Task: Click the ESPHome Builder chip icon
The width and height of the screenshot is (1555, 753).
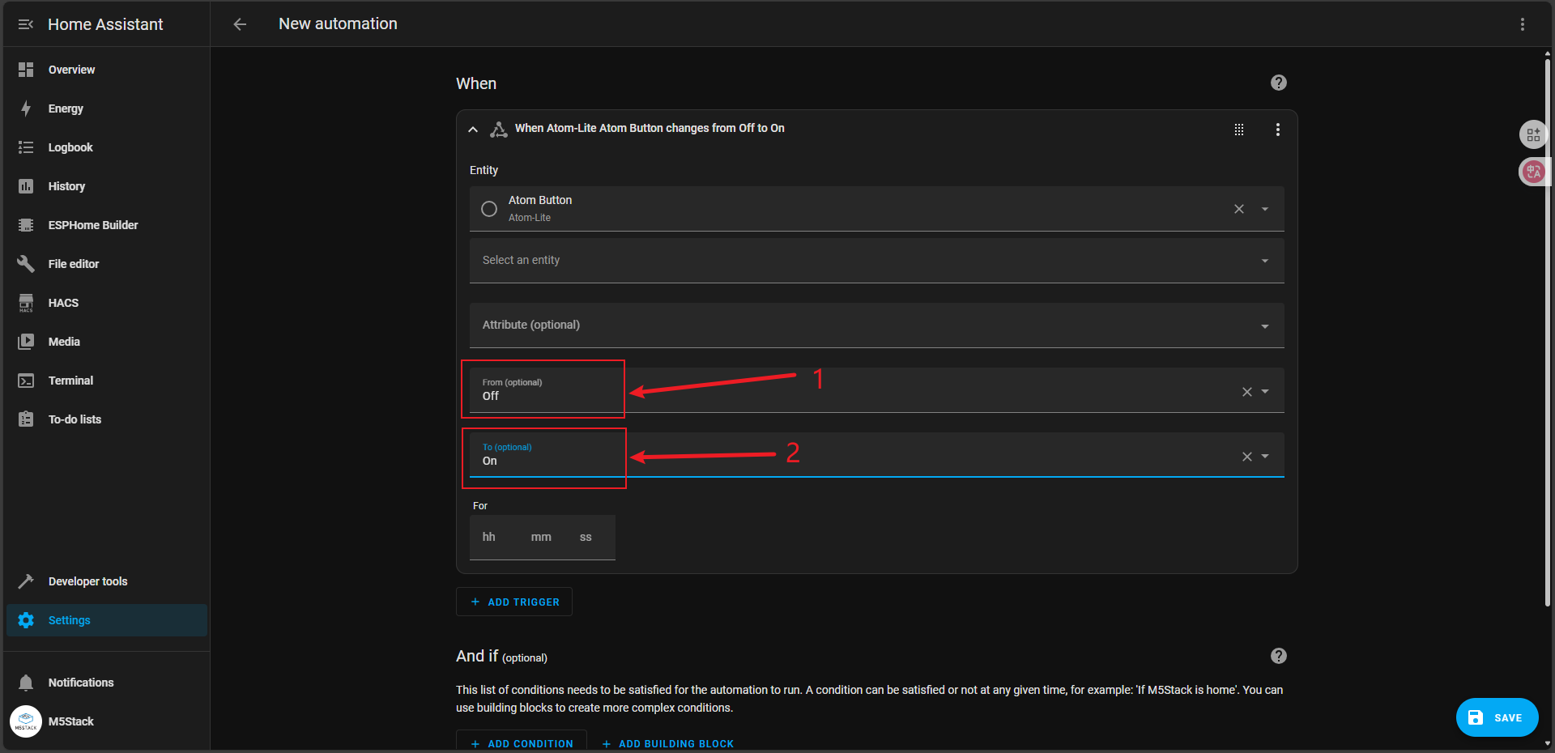Action: pyautogui.click(x=26, y=225)
